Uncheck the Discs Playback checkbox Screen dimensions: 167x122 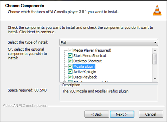click(x=70, y=77)
